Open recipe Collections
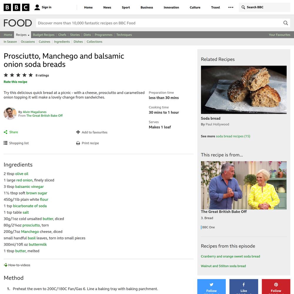Image resolution: width=294 pixels, height=294 pixels. coord(94,42)
